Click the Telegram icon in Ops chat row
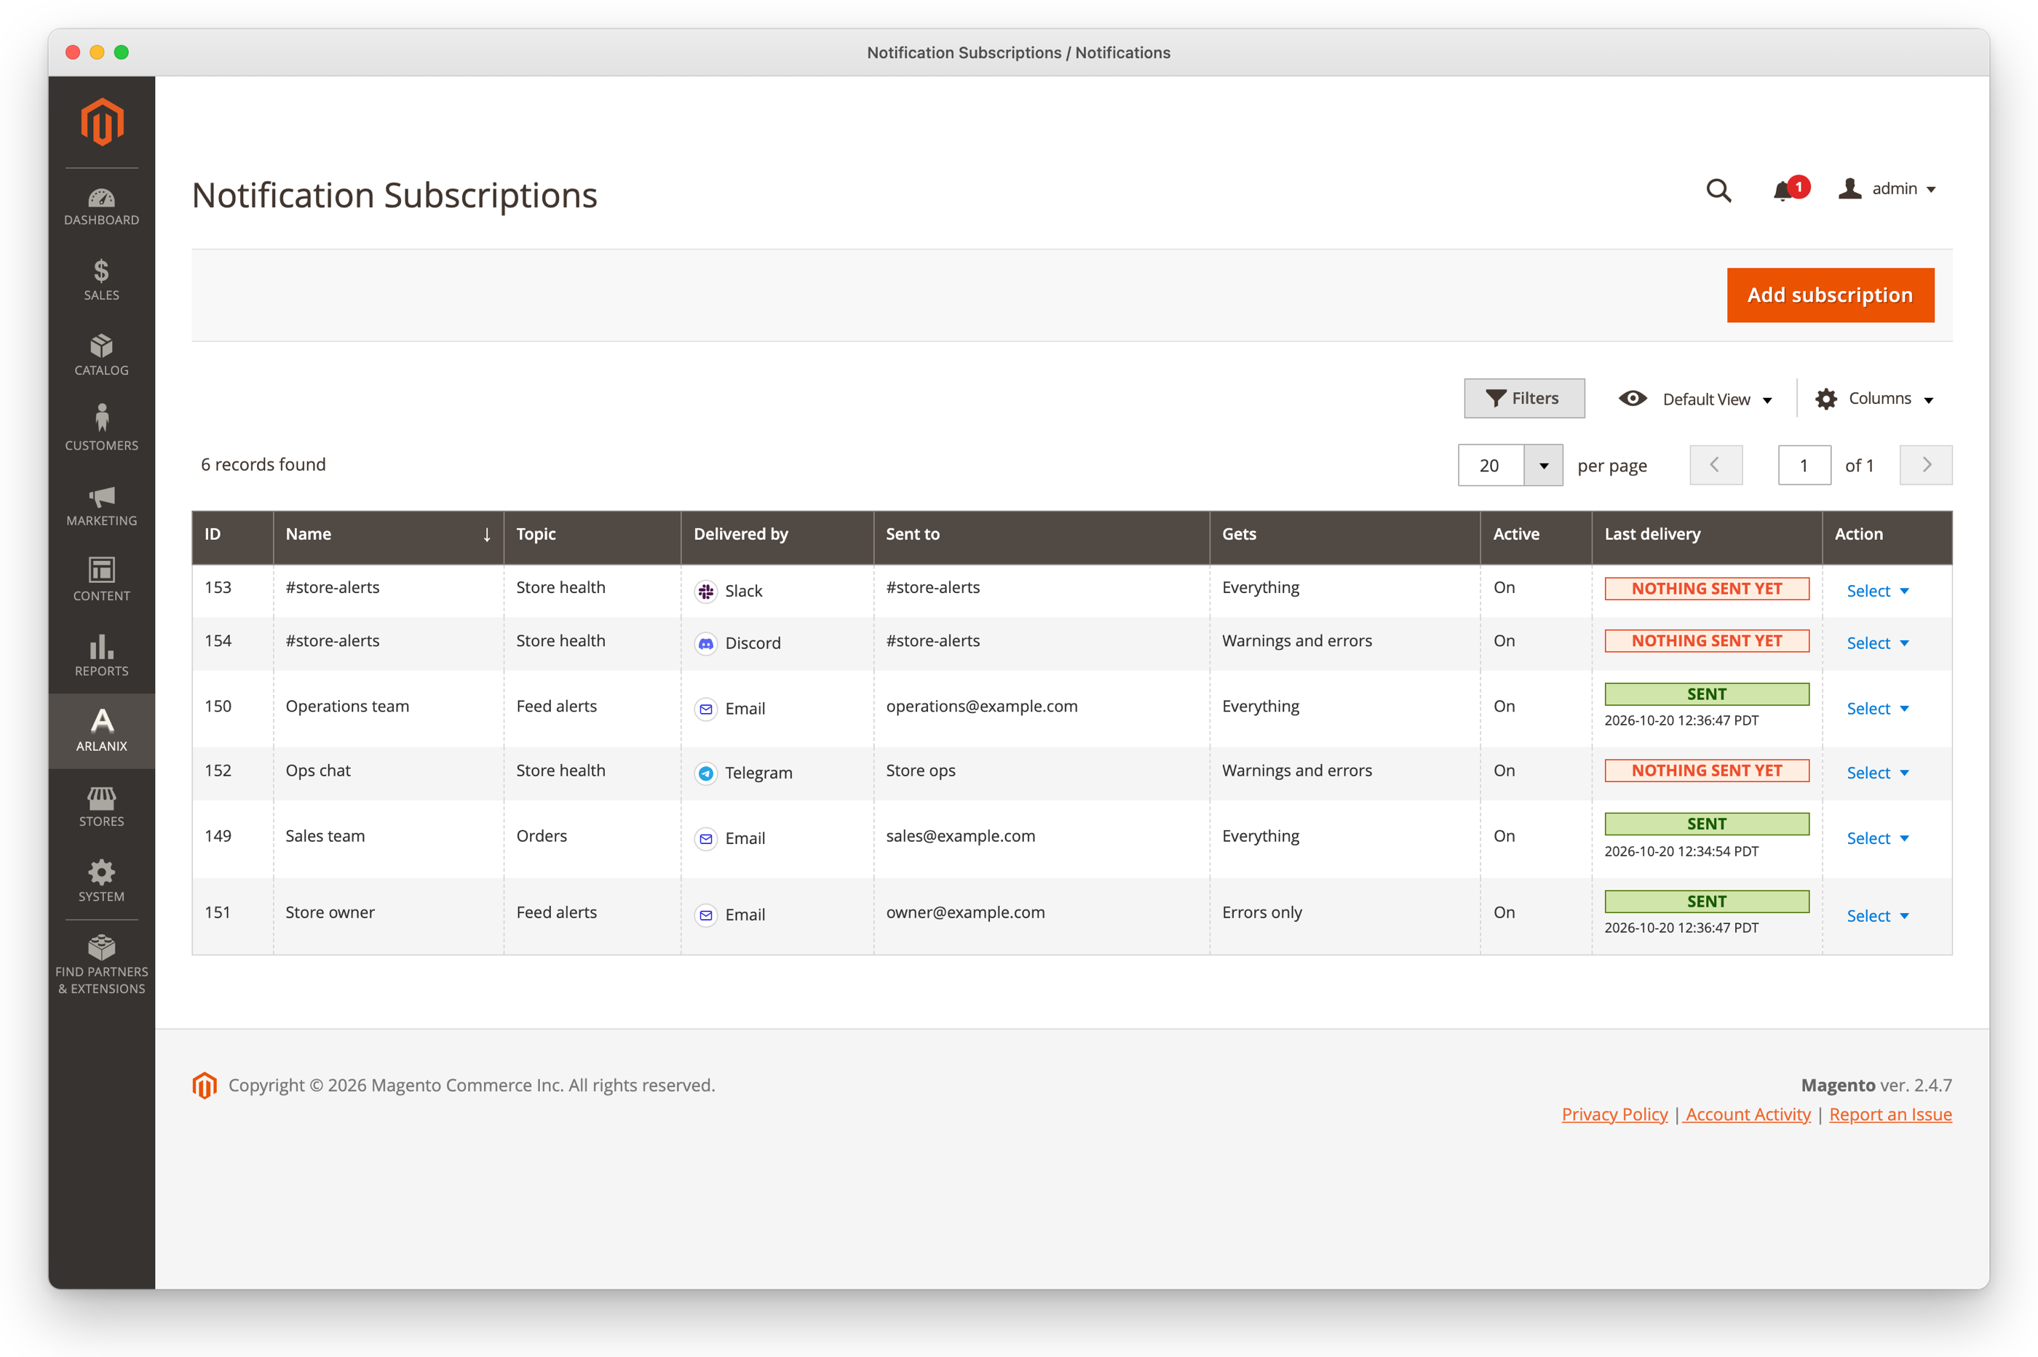The height and width of the screenshot is (1357, 2038). click(x=707, y=773)
